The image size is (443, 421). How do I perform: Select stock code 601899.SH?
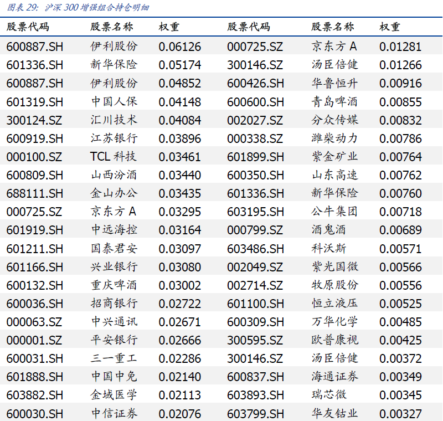click(255, 157)
